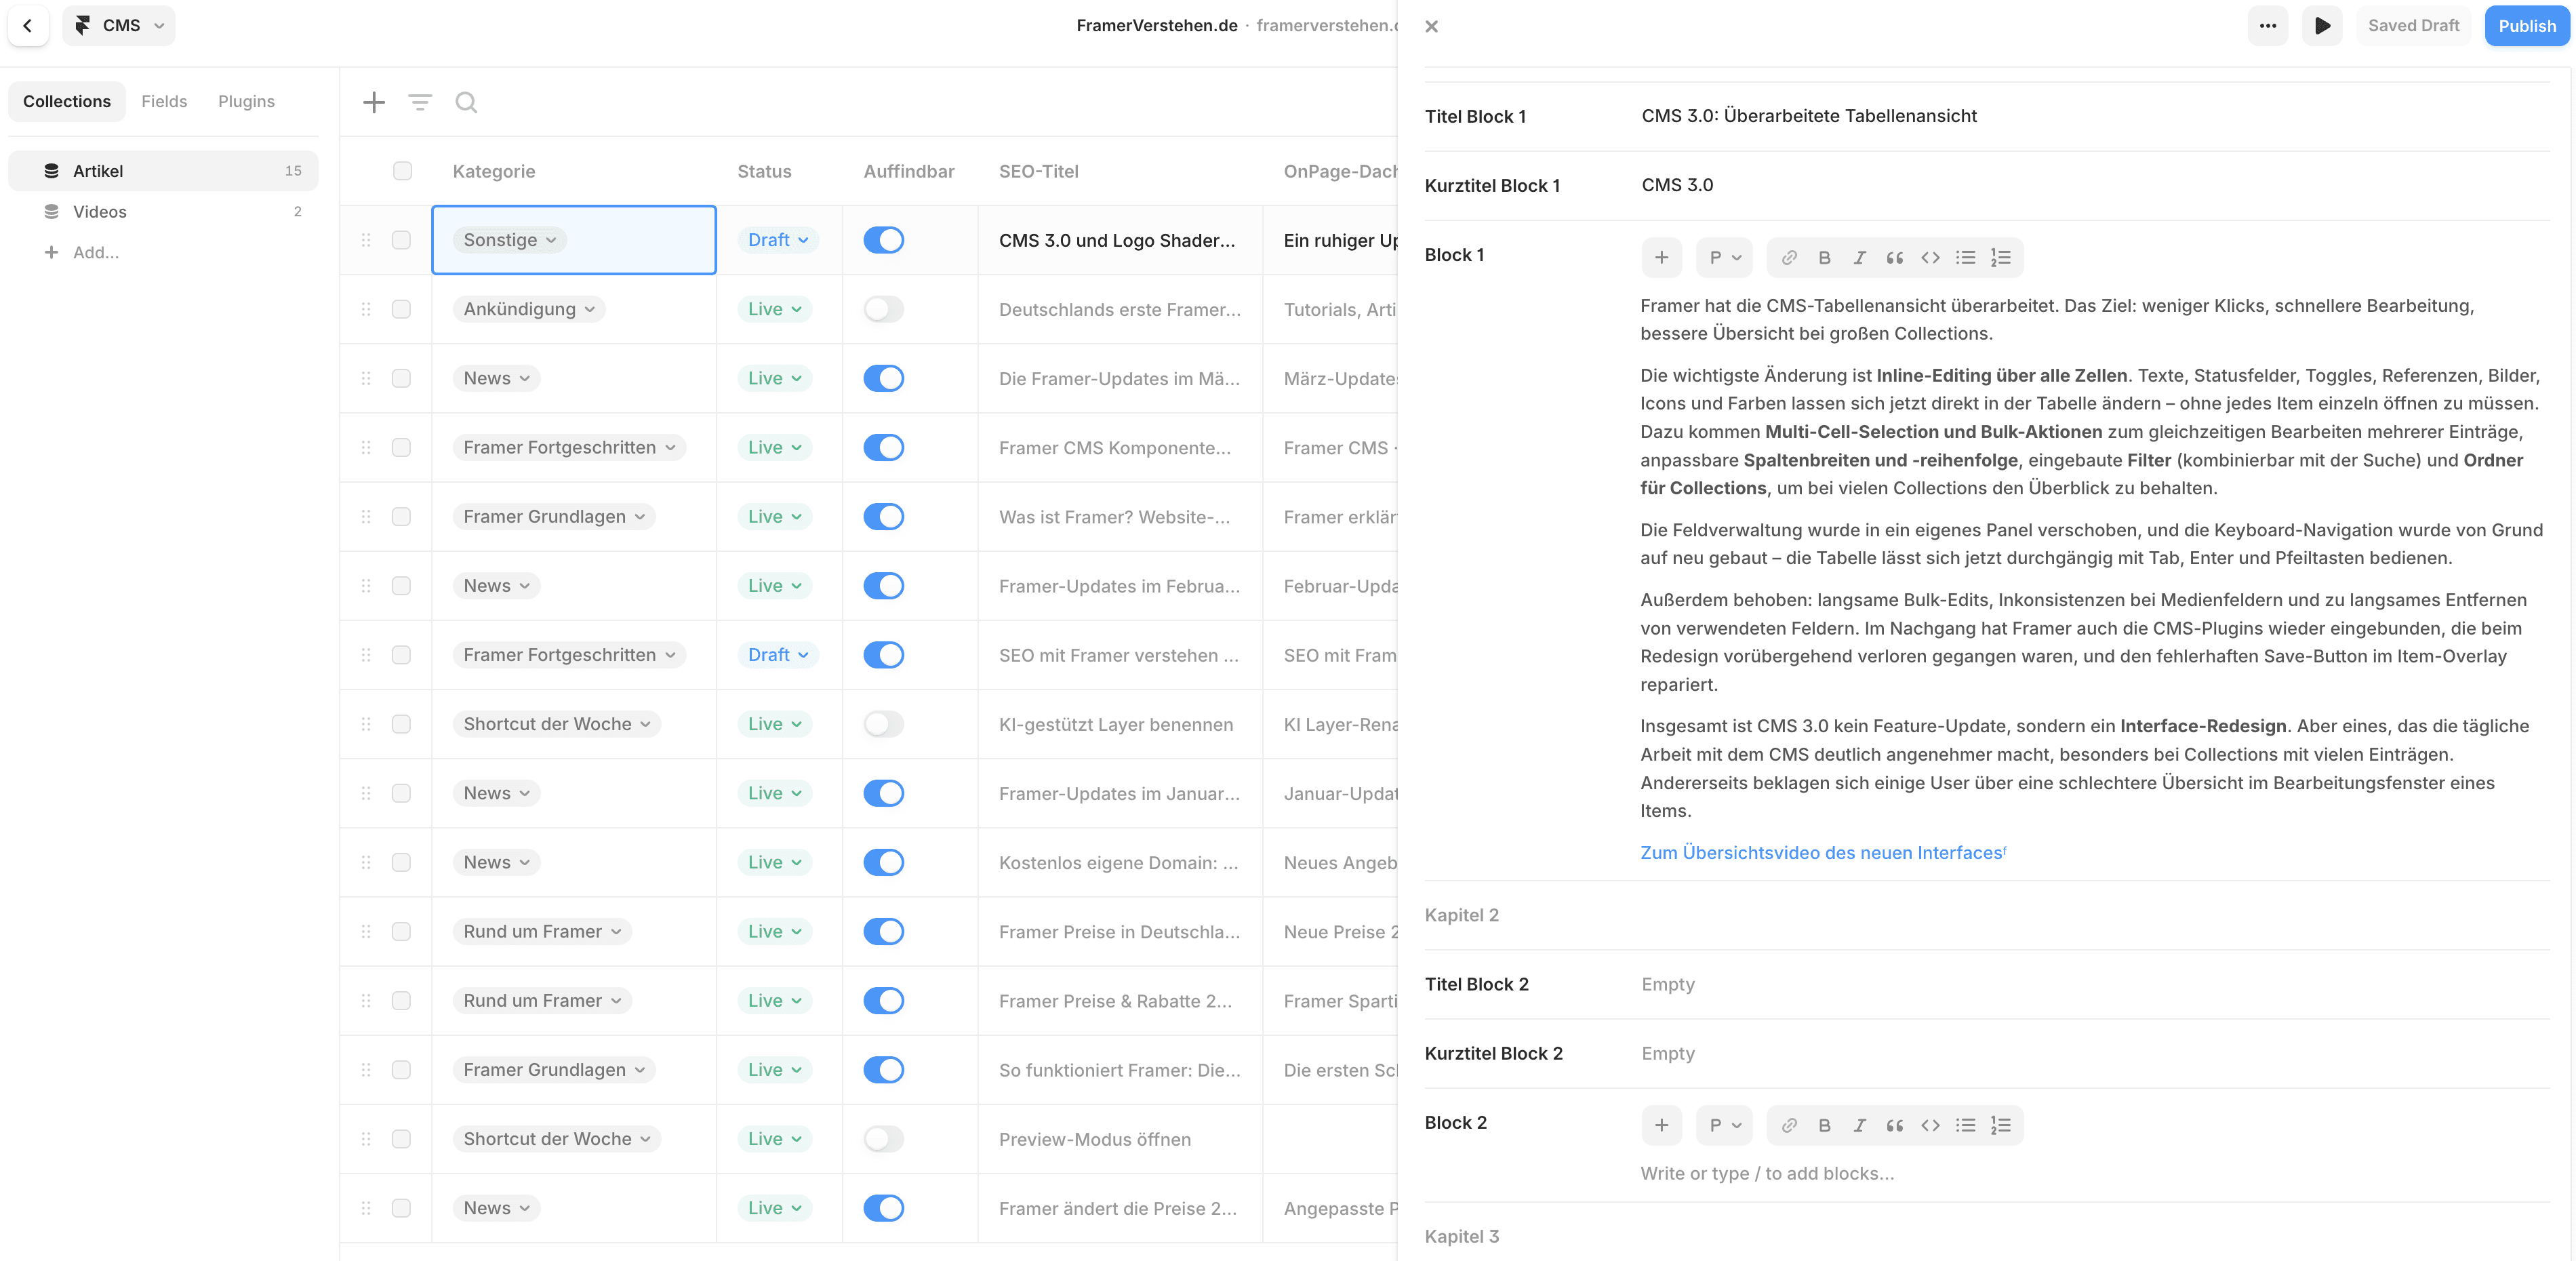Insert numbered list in Block 1 toolbar

tap(2000, 258)
